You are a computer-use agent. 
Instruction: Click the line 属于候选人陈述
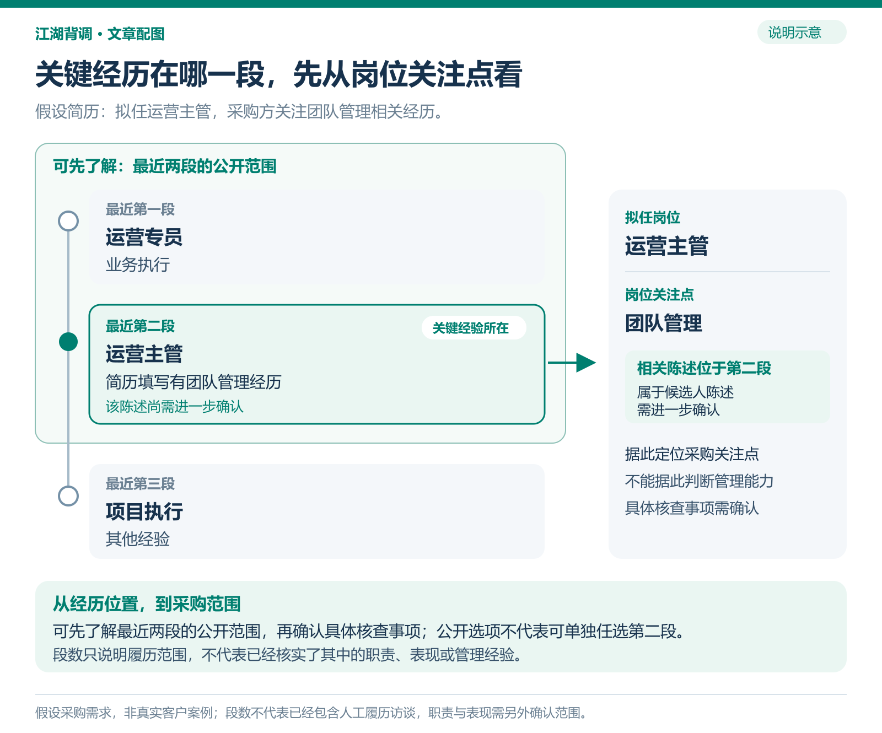click(x=685, y=392)
